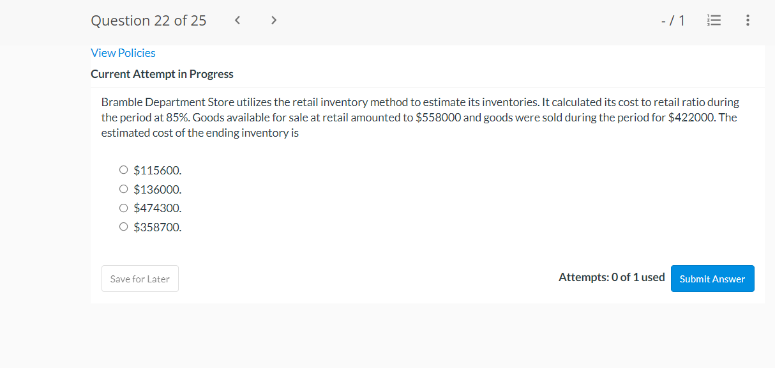The height and width of the screenshot is (368, 775).
Task: Go to the previous question with the left chevron
Action: (x=237, y=20)
